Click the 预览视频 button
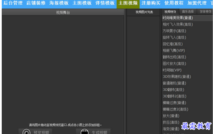 click(35, 131)
